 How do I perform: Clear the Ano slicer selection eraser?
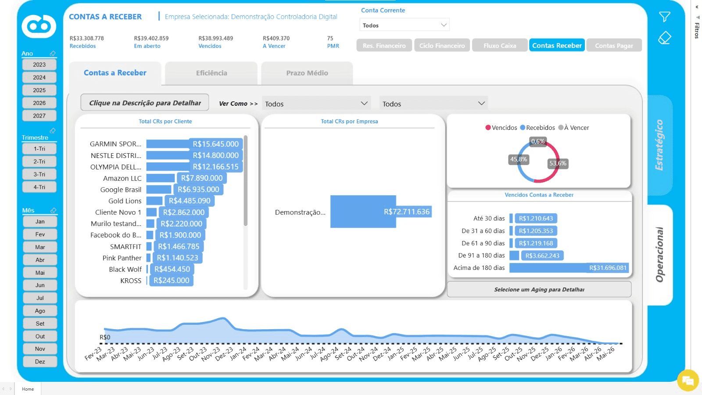click(53, 54)
